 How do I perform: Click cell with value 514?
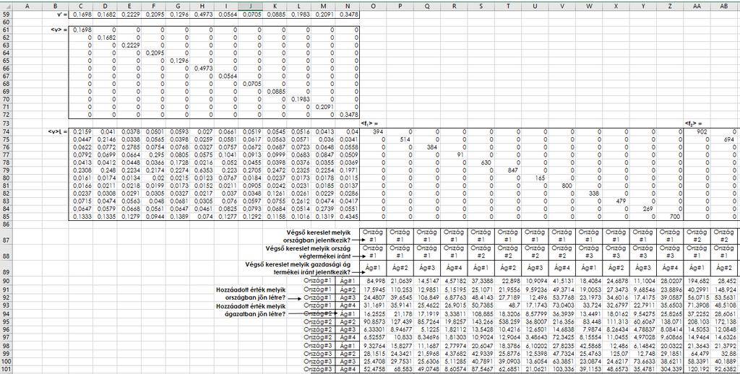400,139
